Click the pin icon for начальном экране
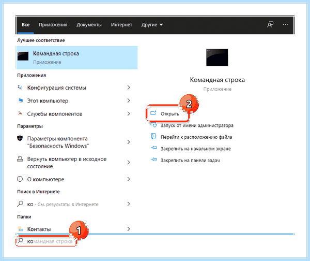 (154, 148)
